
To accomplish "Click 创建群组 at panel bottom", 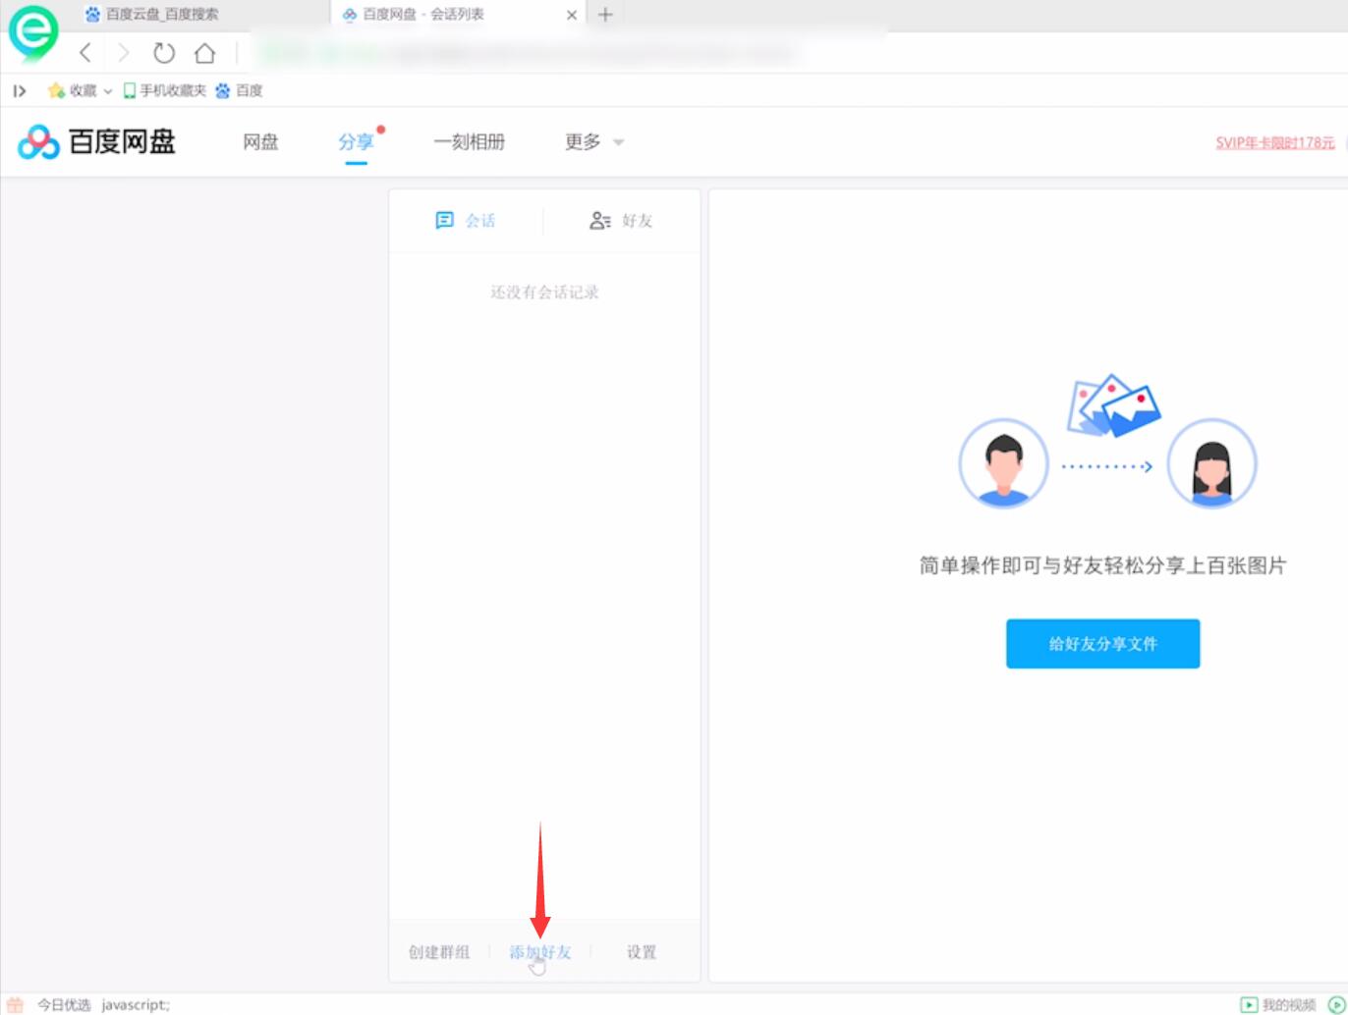I will pos(439,952).
